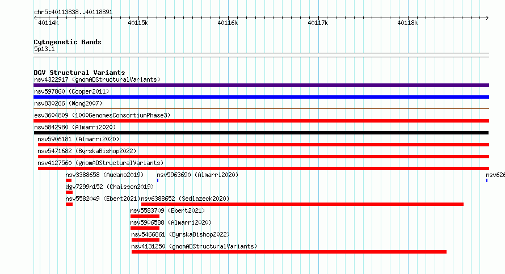Click the red nsv5471682 variant bar
The image size is (505, 274).
263,157
